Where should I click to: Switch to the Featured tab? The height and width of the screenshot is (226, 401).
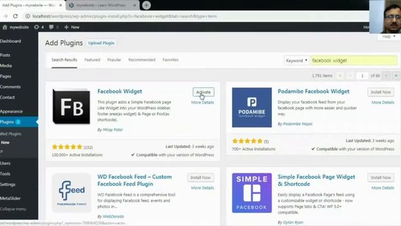coord(92,60)
